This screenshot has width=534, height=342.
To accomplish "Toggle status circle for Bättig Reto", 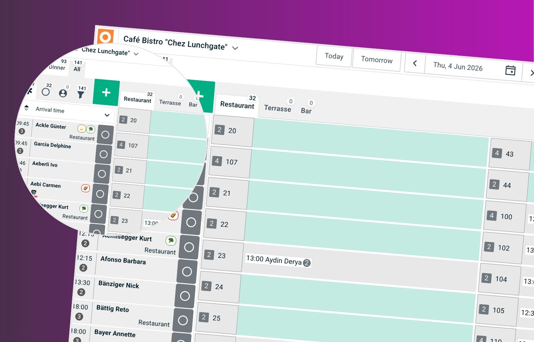I will pyautogui.click(x=183, y=320).
